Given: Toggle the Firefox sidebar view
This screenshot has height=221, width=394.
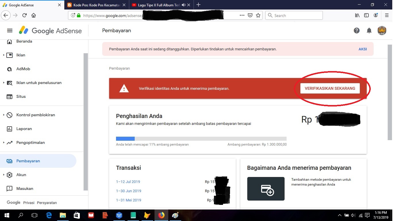Looking at the screenshot, I should point(366,16).
